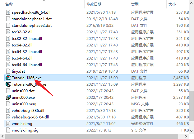Click the tcc32-32.dll file icon
194x139 pixels.
click(x=8, y=32)
